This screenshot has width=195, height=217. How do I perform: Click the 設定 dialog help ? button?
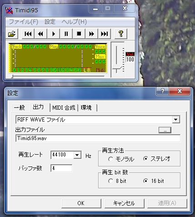(163, 91)
